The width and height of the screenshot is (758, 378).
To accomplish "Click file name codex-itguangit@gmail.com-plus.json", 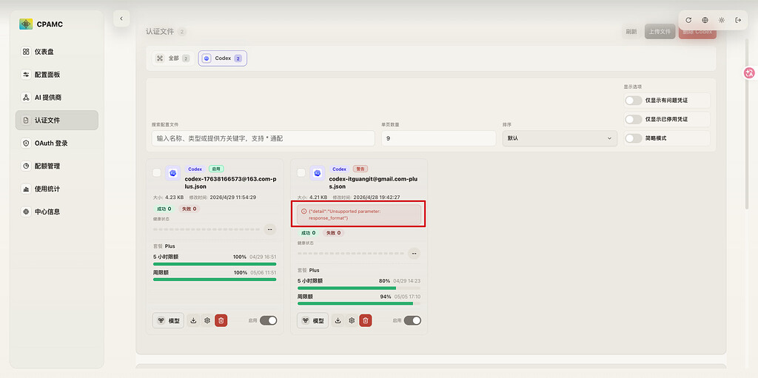I will pos(373,182).
